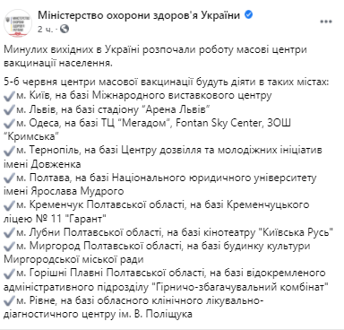Click the checkmark emoji before м. Київ
This screenshot has width=344, height=330.
(9, 96)
